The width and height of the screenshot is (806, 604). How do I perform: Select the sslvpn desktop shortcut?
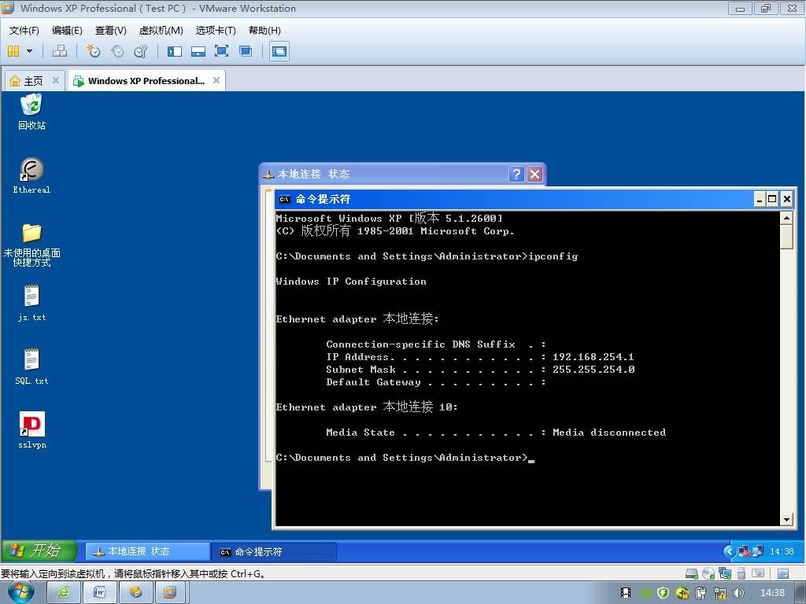31,430
